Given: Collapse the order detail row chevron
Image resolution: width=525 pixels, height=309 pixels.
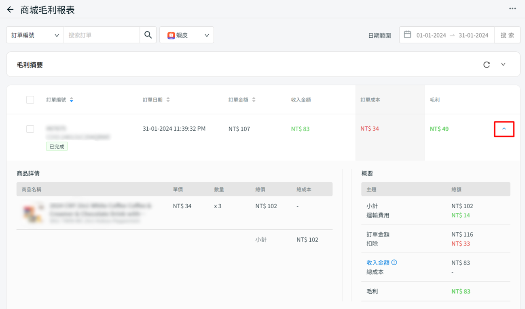Looking at the screenshot, I should click(504, 129).
